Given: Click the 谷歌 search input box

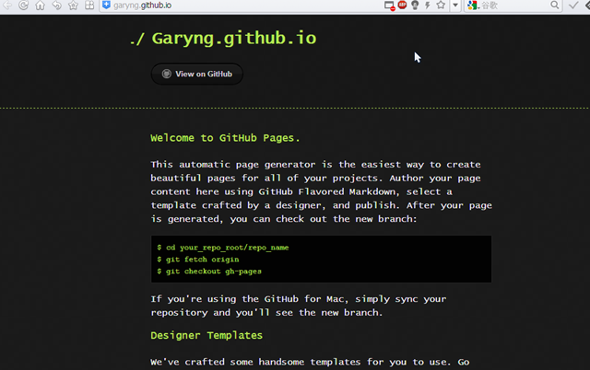Looking at the screenshot, I should [514, 6].
